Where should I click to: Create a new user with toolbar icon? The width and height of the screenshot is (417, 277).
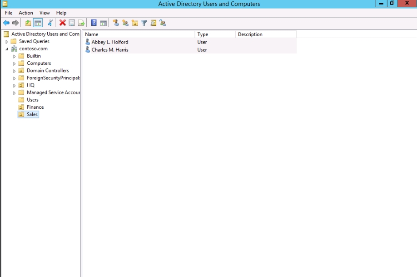pyautogui.click(x=116, y=23)
